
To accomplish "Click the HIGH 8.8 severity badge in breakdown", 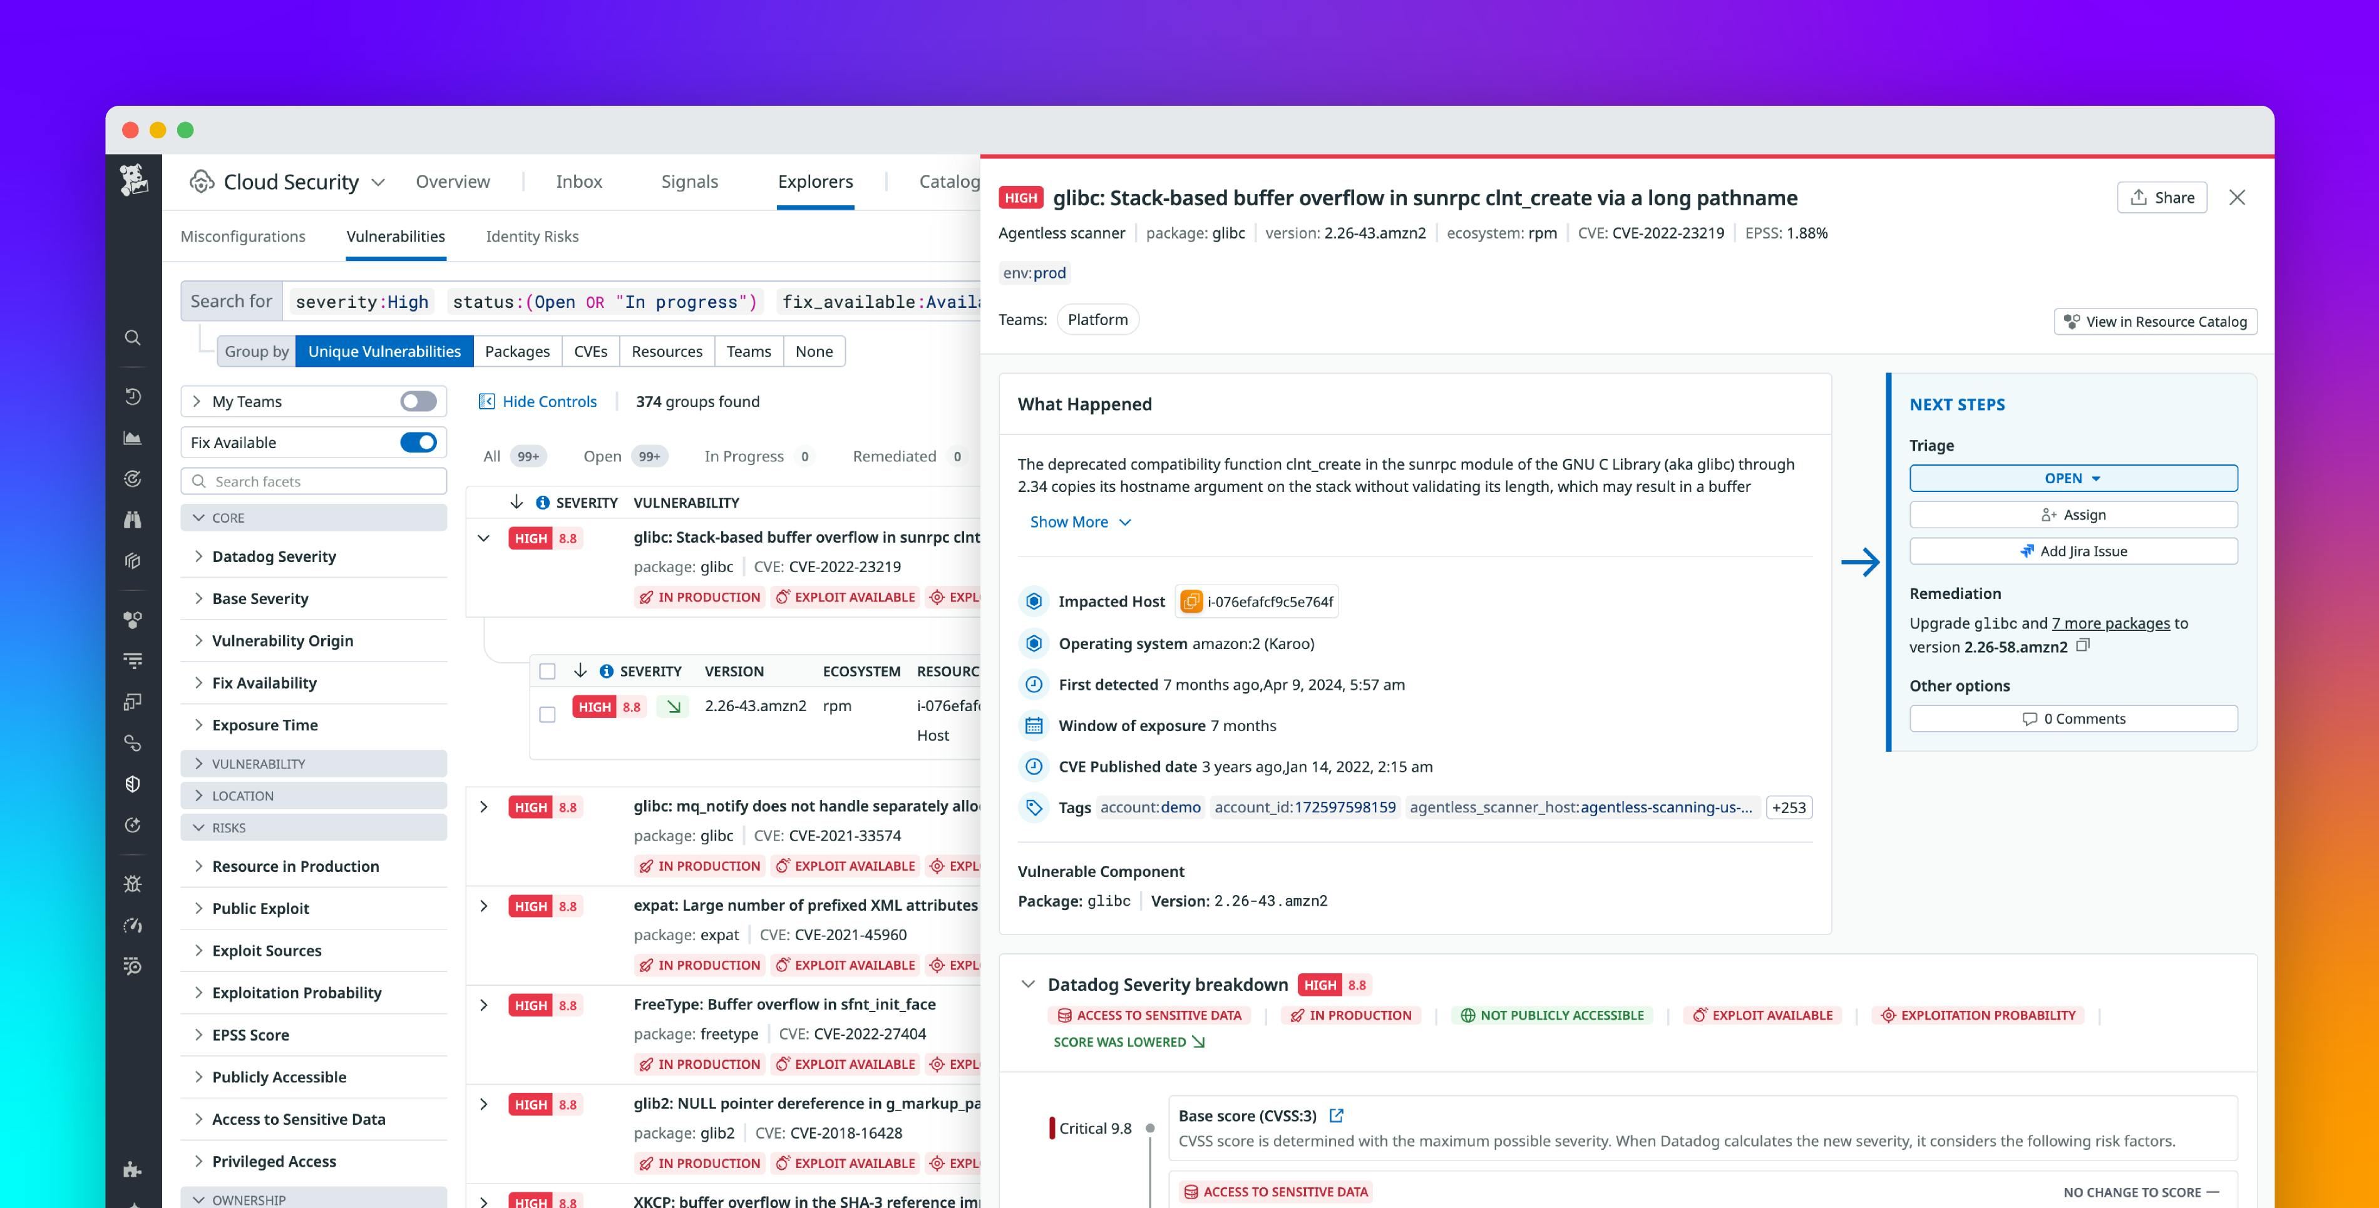I will 1333,985.
